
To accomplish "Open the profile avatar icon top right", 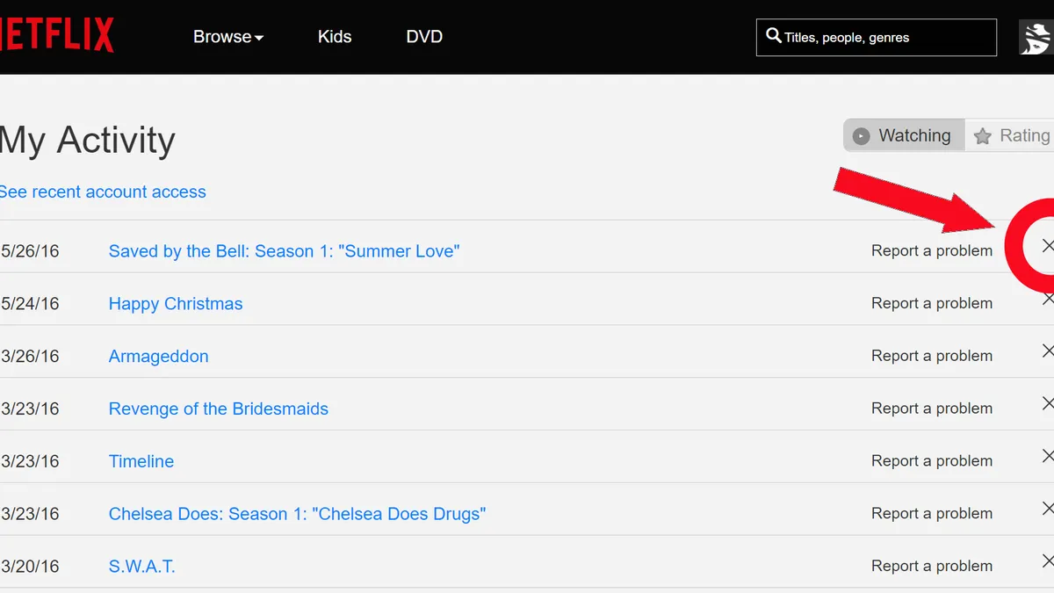I will click(1036, 37).
